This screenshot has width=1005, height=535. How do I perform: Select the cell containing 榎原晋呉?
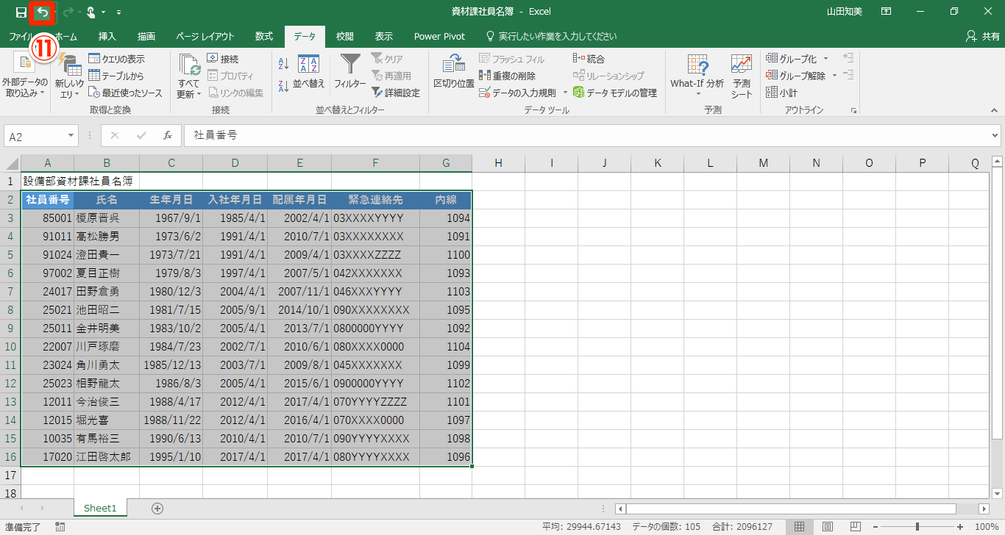tap(107, 218)
